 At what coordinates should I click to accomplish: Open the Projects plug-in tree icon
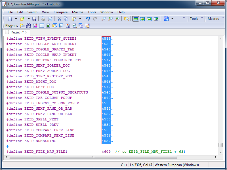click(x=48, y=26)
